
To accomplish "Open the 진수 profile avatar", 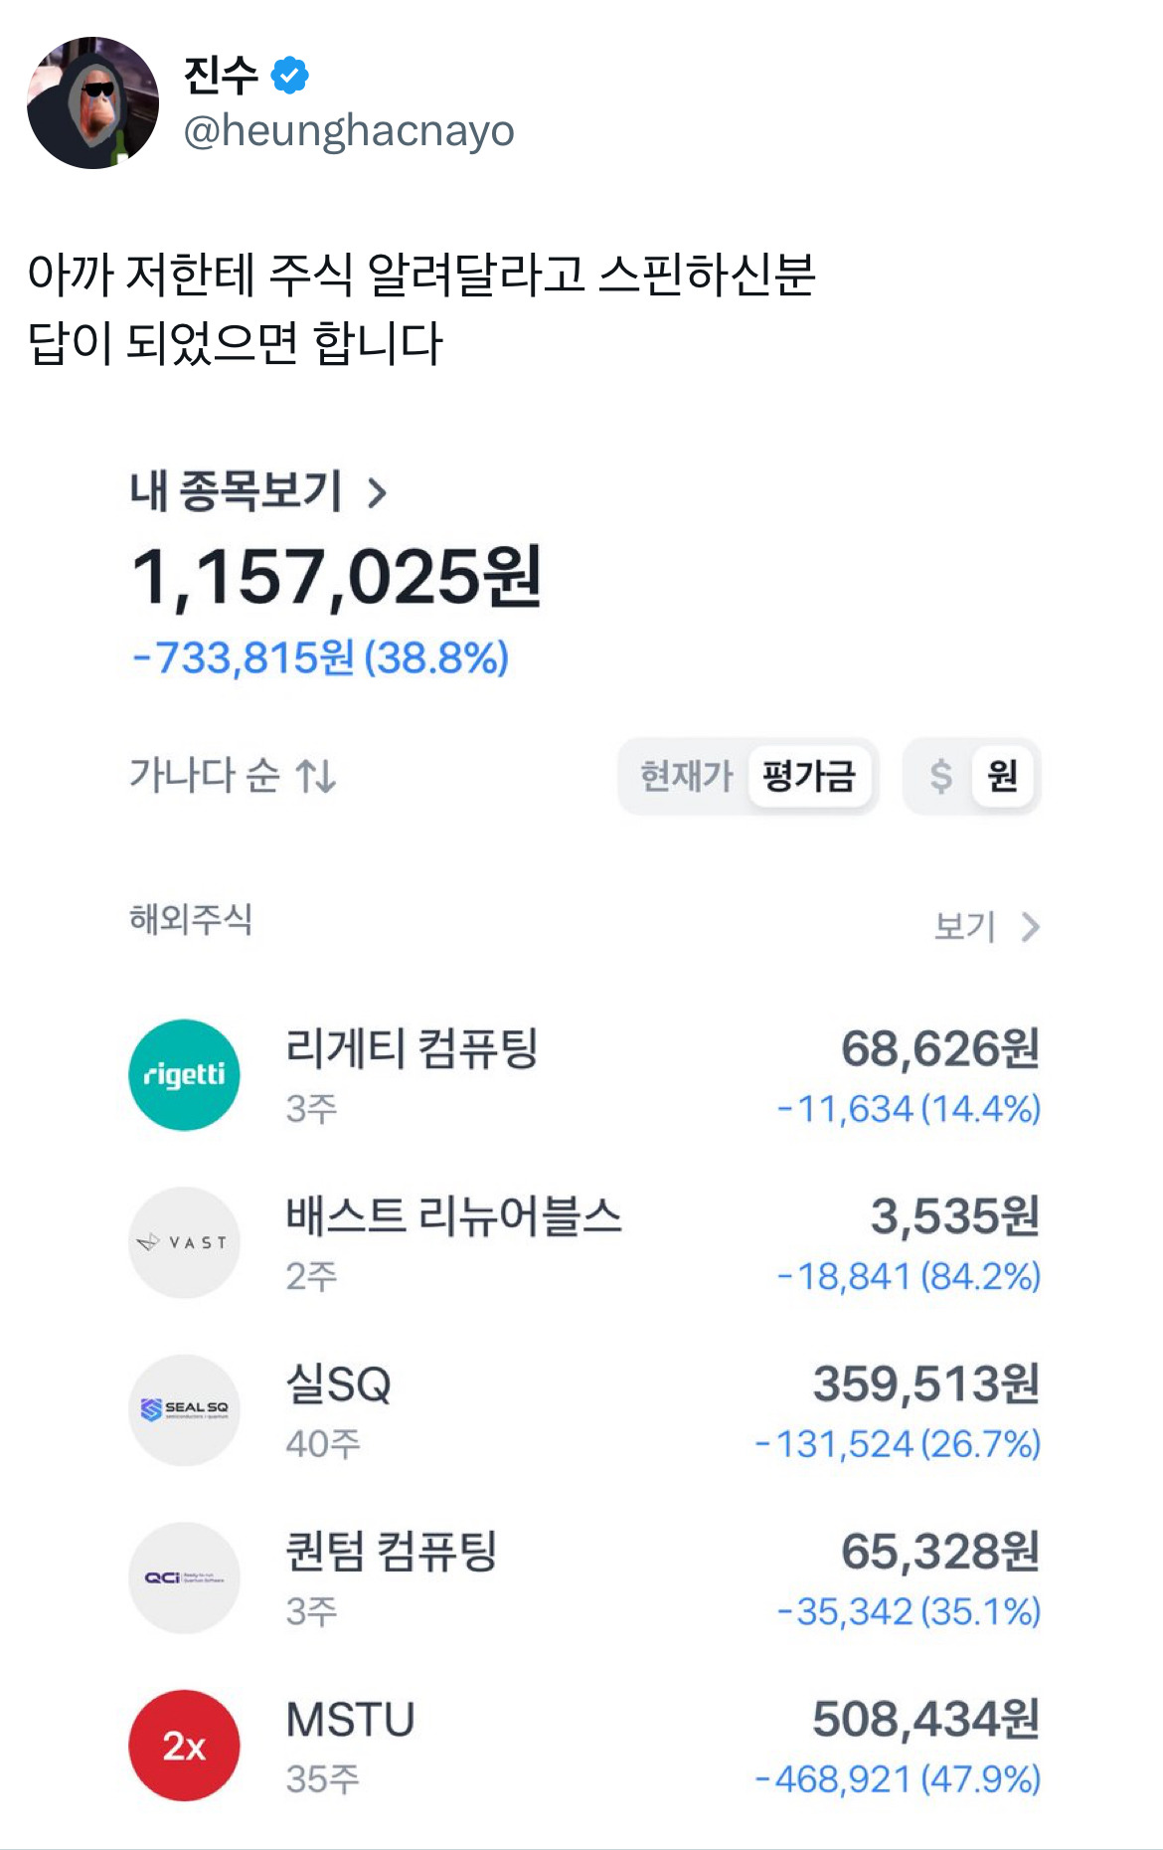I will (92, 102).
